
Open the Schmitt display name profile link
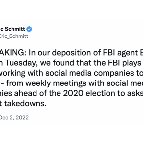tap(12, 29)
